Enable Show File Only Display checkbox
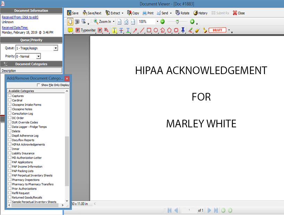 39,85
